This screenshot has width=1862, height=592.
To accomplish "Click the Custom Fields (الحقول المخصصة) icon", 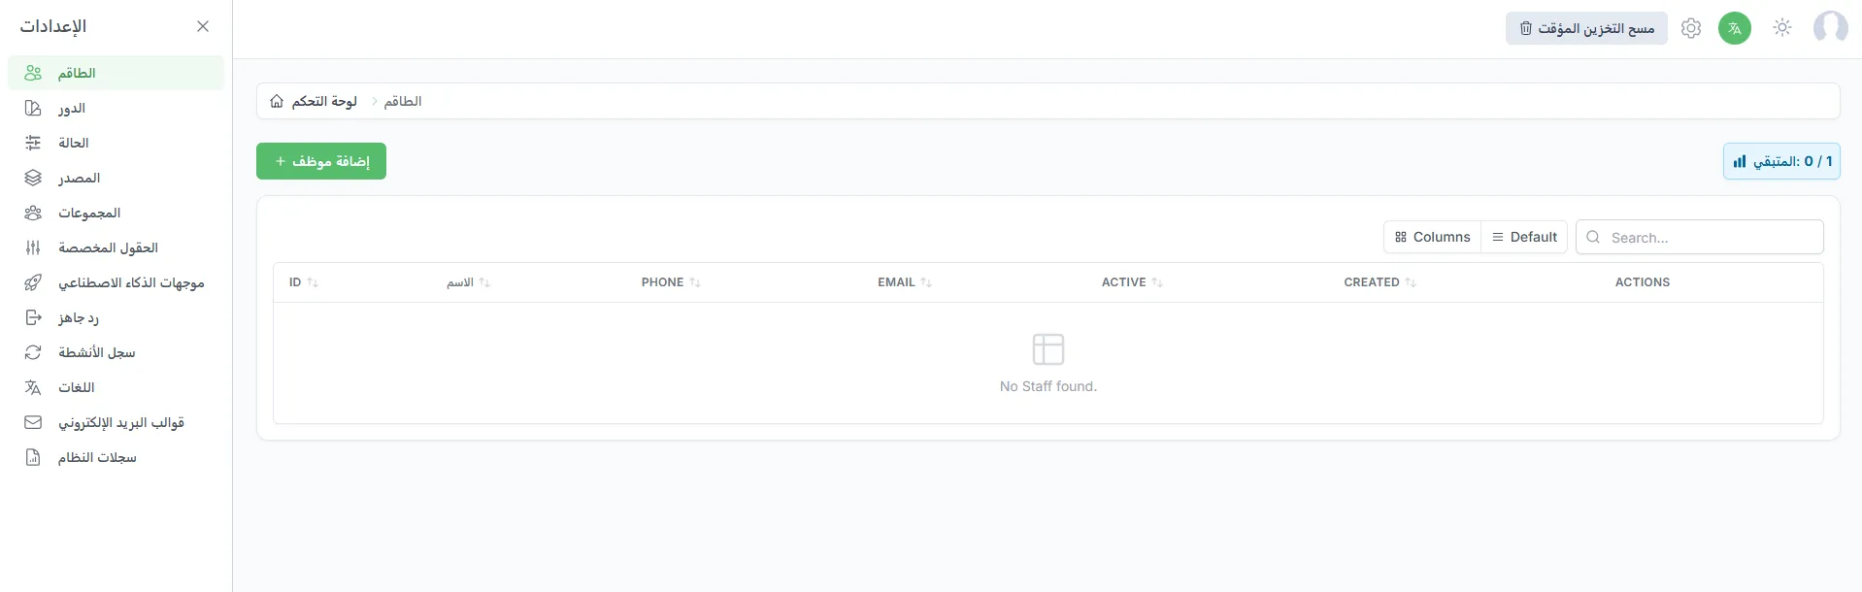I will pos(33,247).
